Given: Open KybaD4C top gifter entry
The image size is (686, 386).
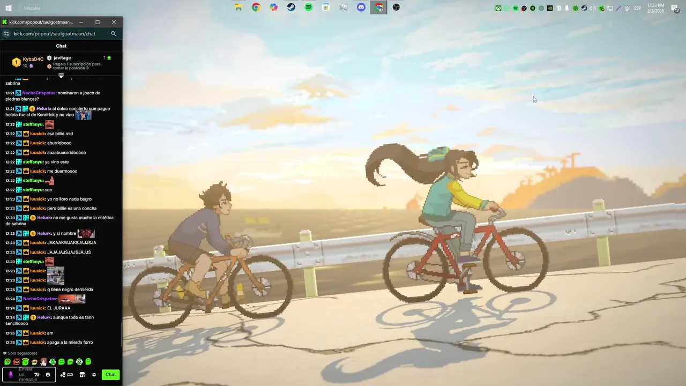Looking at the screenshot, I should [x=28, y=62].
